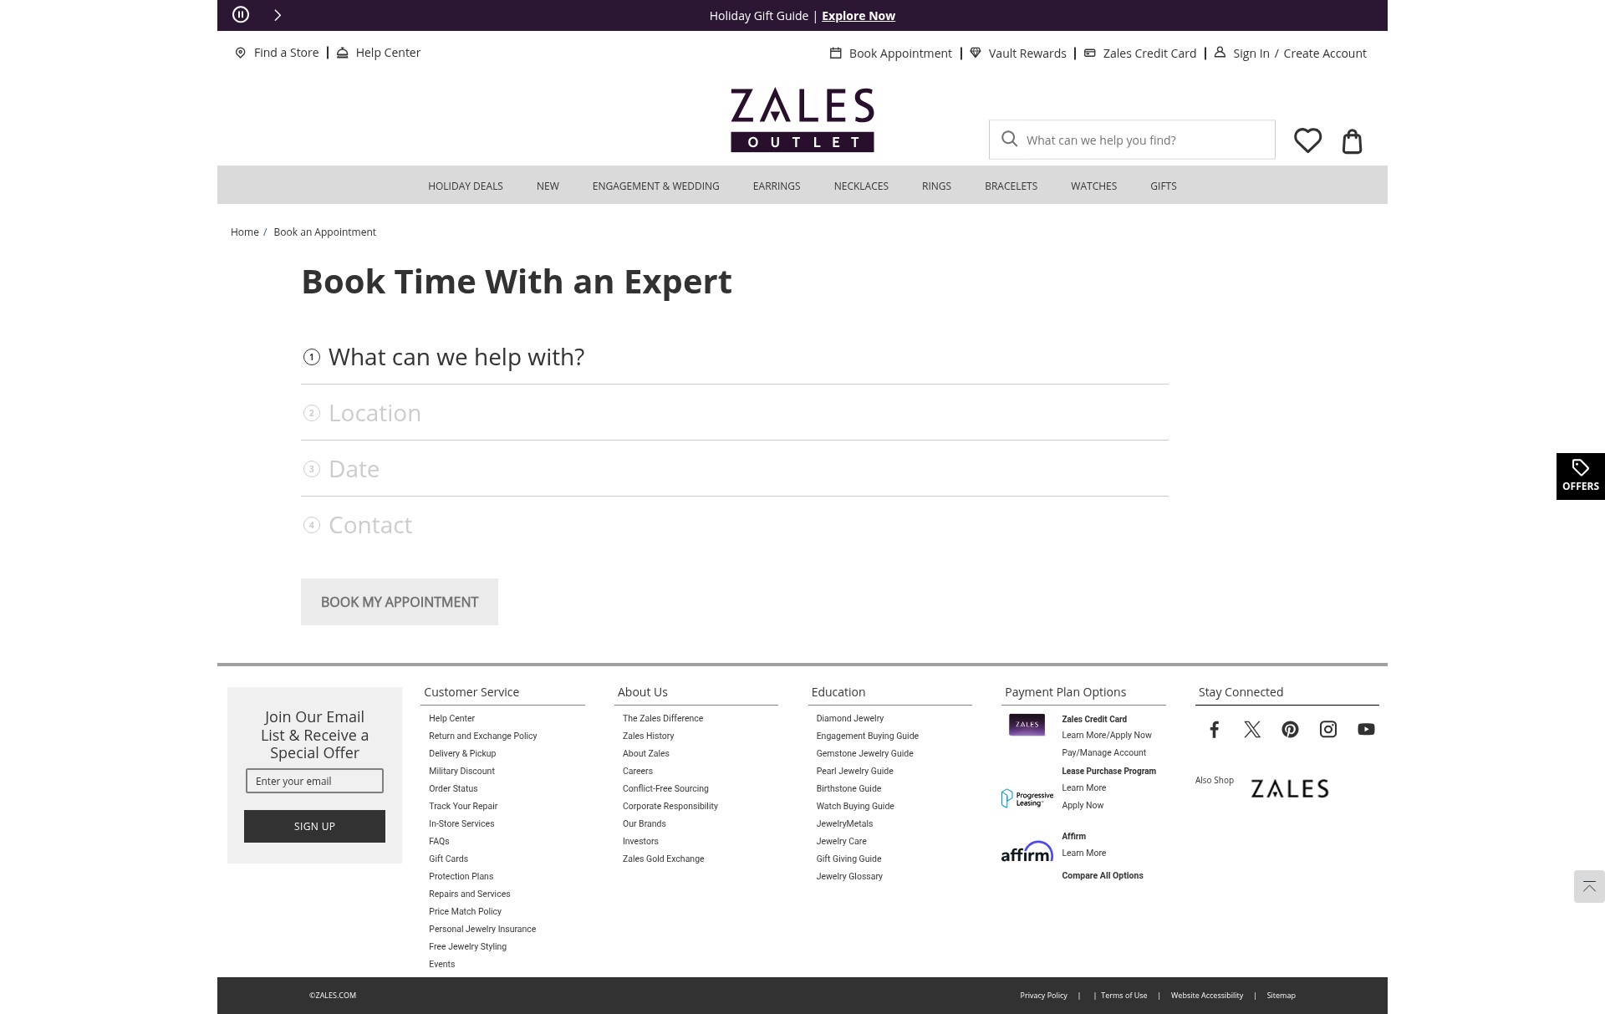Click the search magnifier icon
The image size is (1605, 1014).
coord(1010,139)
